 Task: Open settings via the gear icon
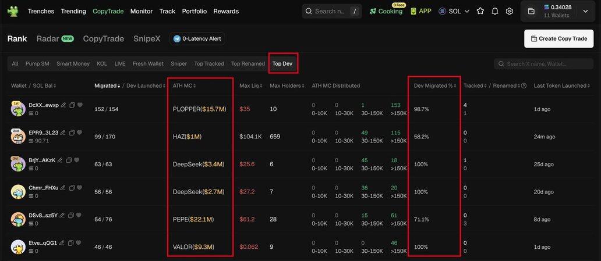[x=510, y=11]
